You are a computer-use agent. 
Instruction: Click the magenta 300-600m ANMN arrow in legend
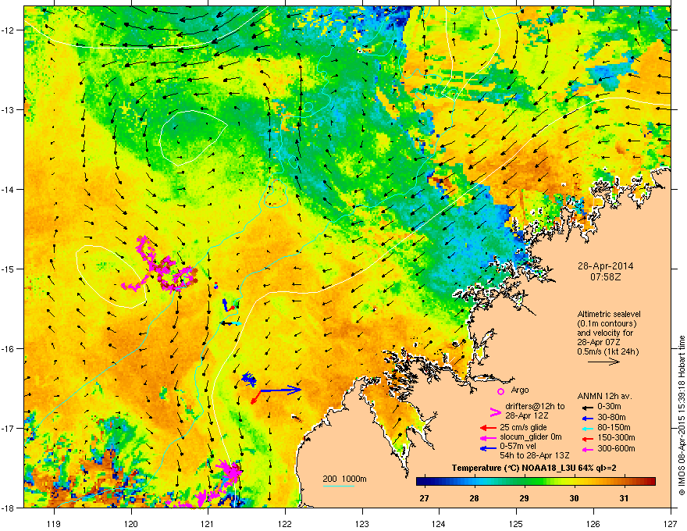(x=587, y=449)
